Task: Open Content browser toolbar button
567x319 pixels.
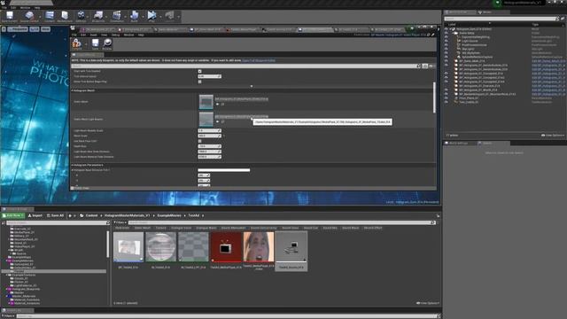Action: tap(50, 16)
